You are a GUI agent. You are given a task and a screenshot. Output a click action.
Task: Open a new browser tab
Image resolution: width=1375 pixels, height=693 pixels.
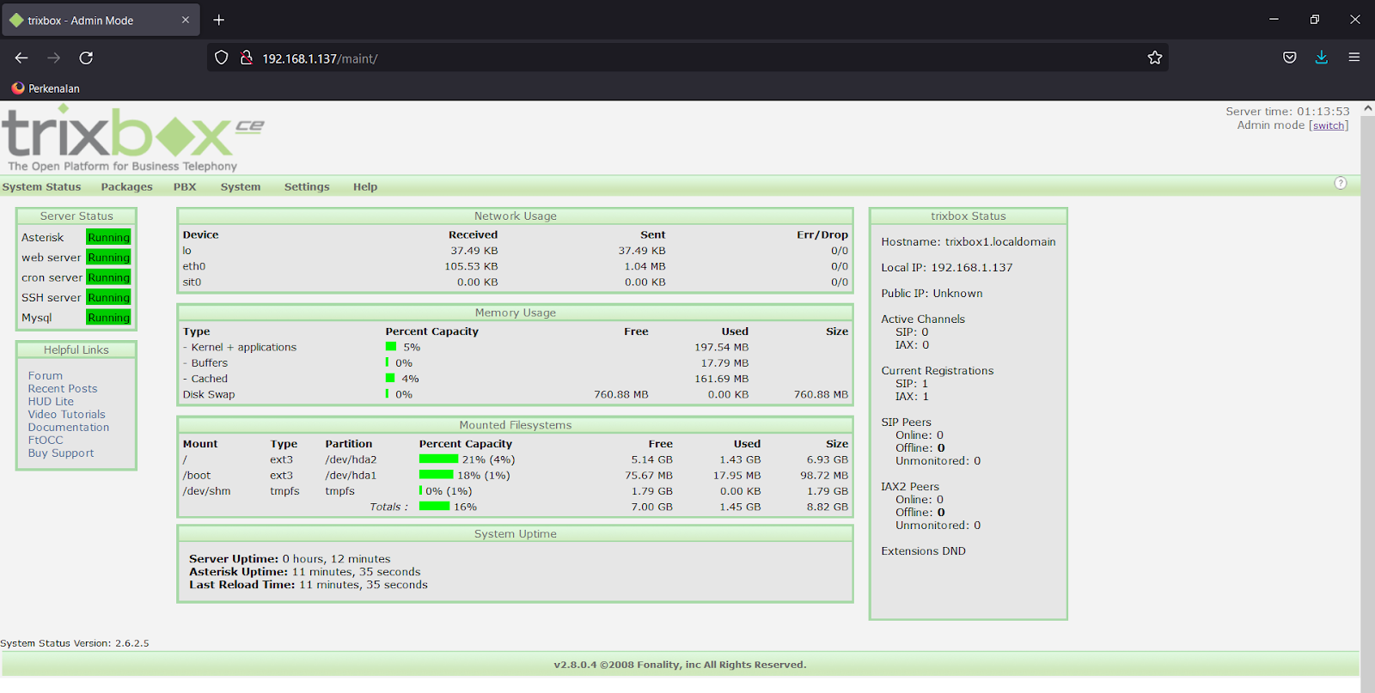218,20
